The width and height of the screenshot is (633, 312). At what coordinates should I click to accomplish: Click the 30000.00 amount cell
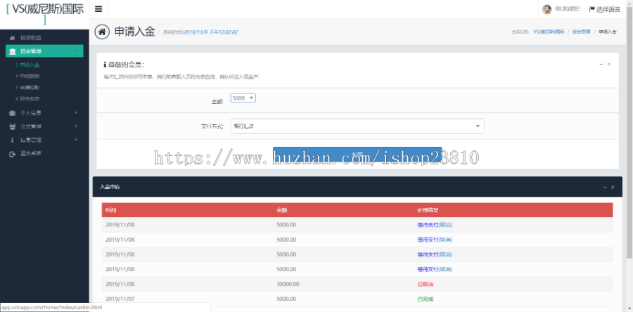[x=288, y=284]
